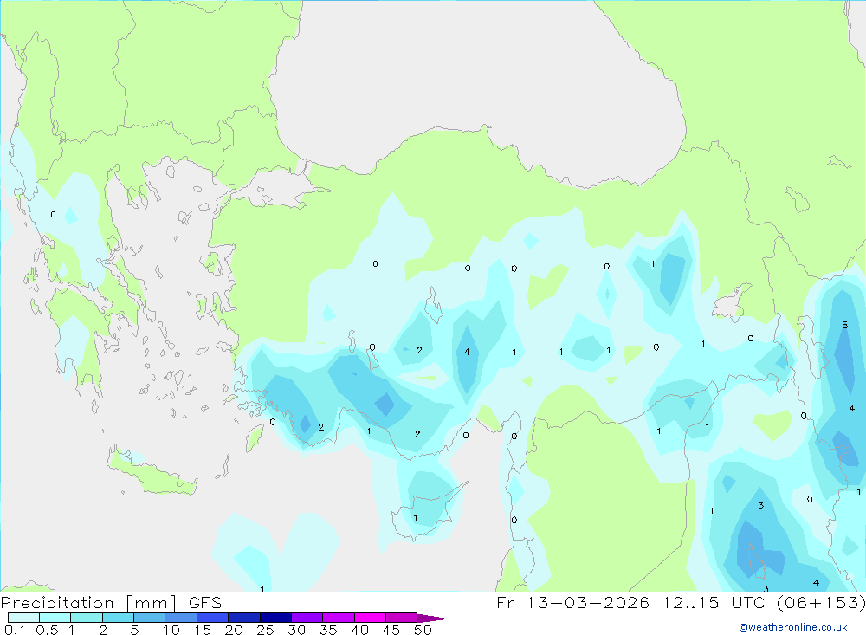Click the "45" legend scale label
This screenshot has width=866, height=635.
391,630
